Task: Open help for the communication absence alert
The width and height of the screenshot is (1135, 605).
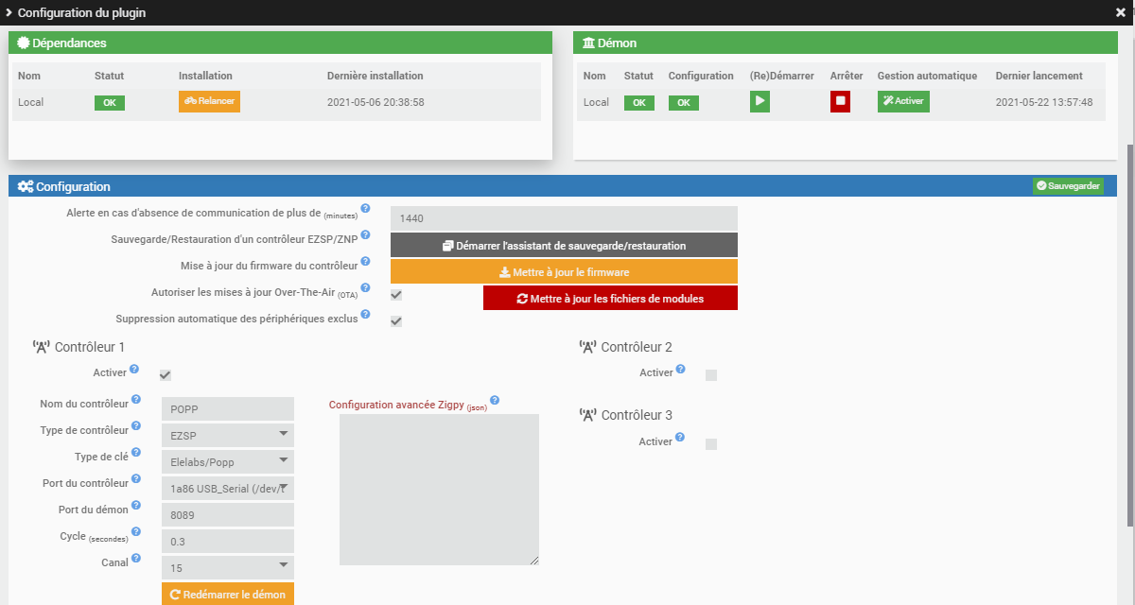Action: point(365,208)
